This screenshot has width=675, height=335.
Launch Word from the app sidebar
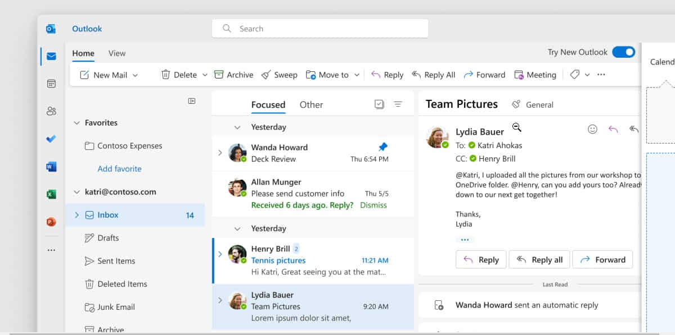coord(51,167)
